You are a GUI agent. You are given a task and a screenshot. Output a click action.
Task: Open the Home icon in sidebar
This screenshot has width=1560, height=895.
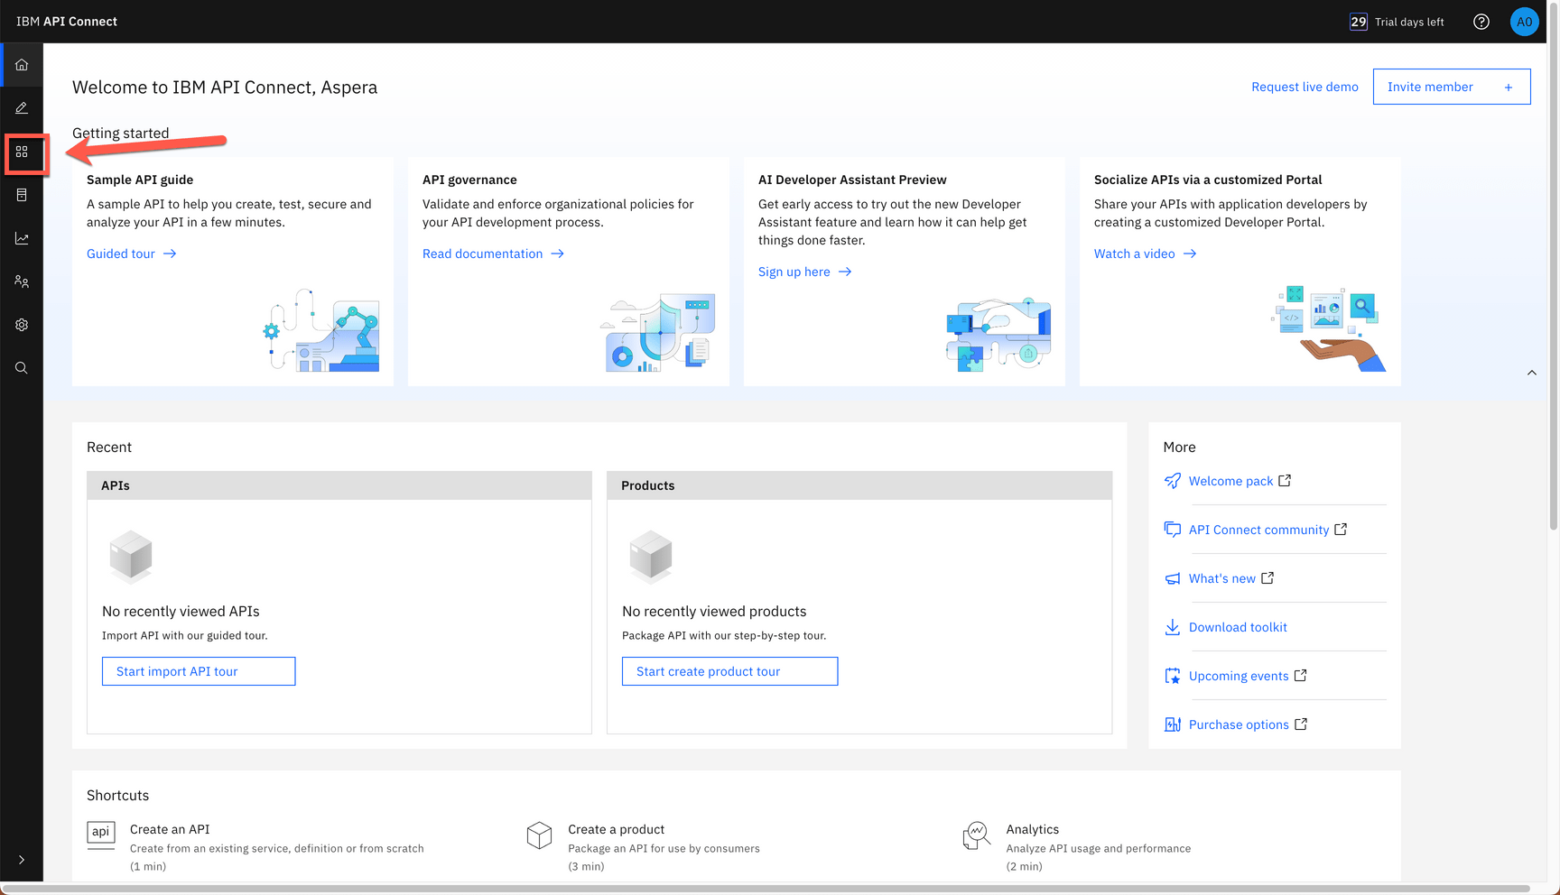pyautogui.click(x=22, y=65)
